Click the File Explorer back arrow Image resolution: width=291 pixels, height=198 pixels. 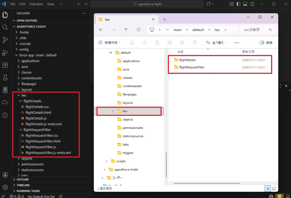click(101, 30)
